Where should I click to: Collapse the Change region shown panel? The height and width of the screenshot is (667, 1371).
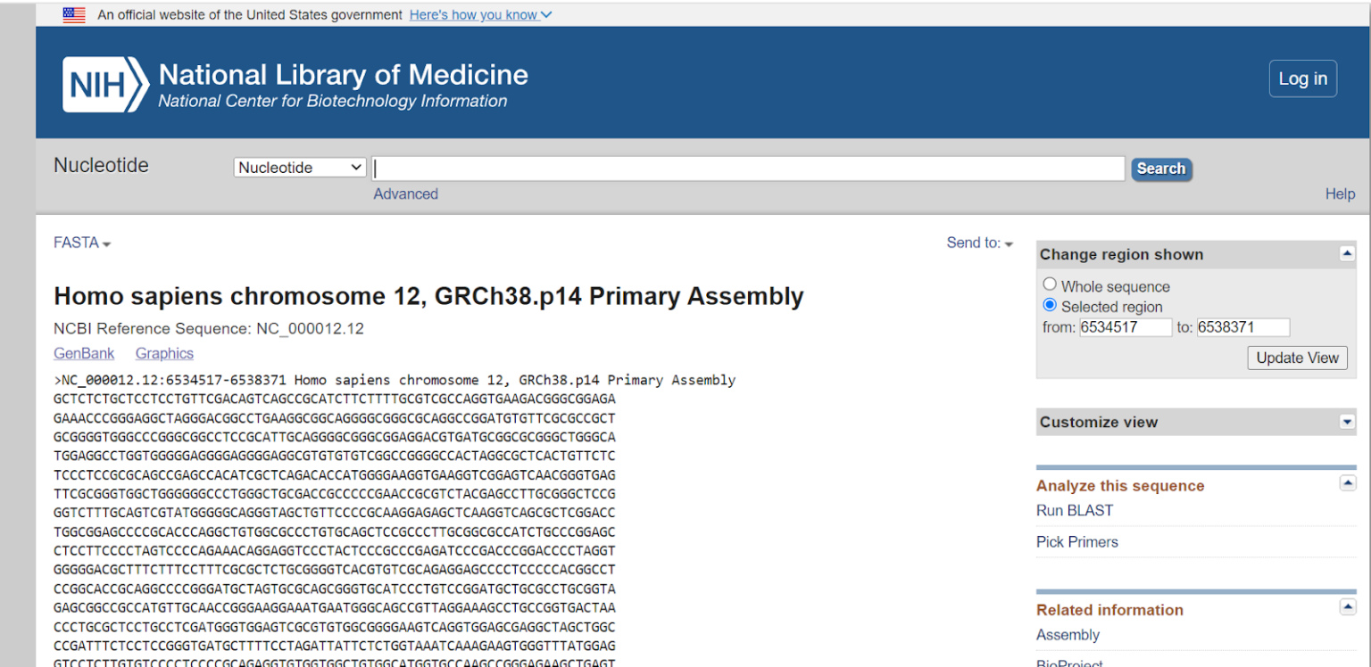pyautogui.click(x=1347, y=254)
